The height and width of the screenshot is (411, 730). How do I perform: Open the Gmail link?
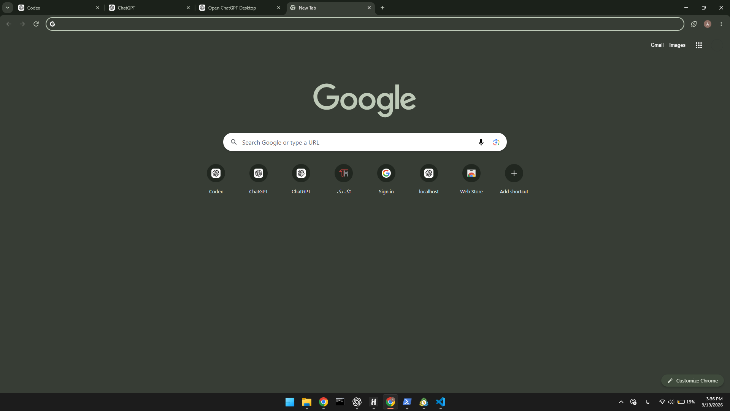click(x=657, y=45)
